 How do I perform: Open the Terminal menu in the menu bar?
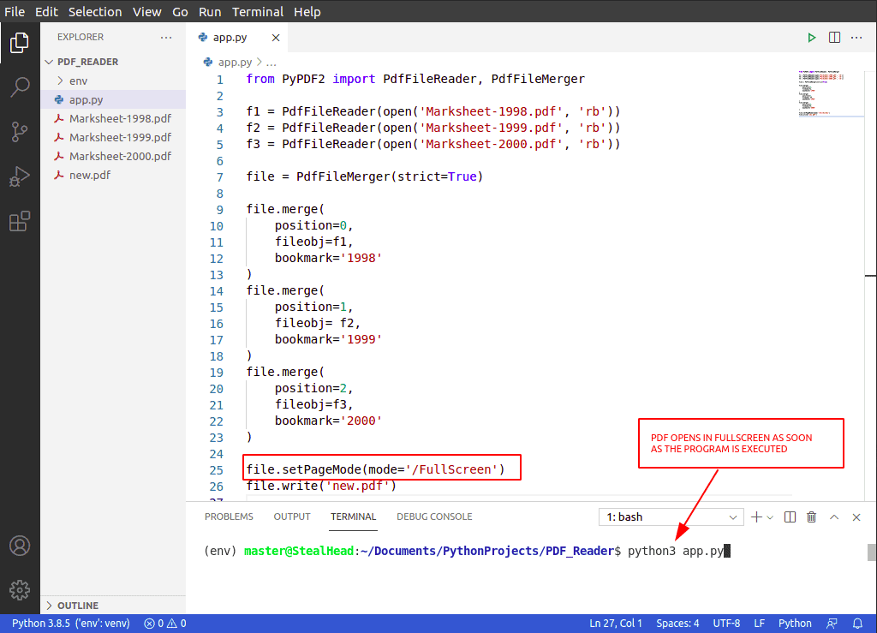point(257,11)
